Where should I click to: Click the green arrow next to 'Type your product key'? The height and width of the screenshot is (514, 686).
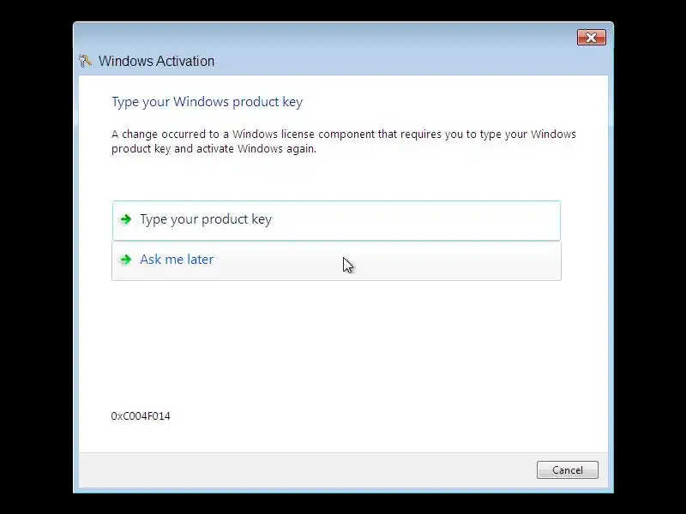(x=126, y=219)
